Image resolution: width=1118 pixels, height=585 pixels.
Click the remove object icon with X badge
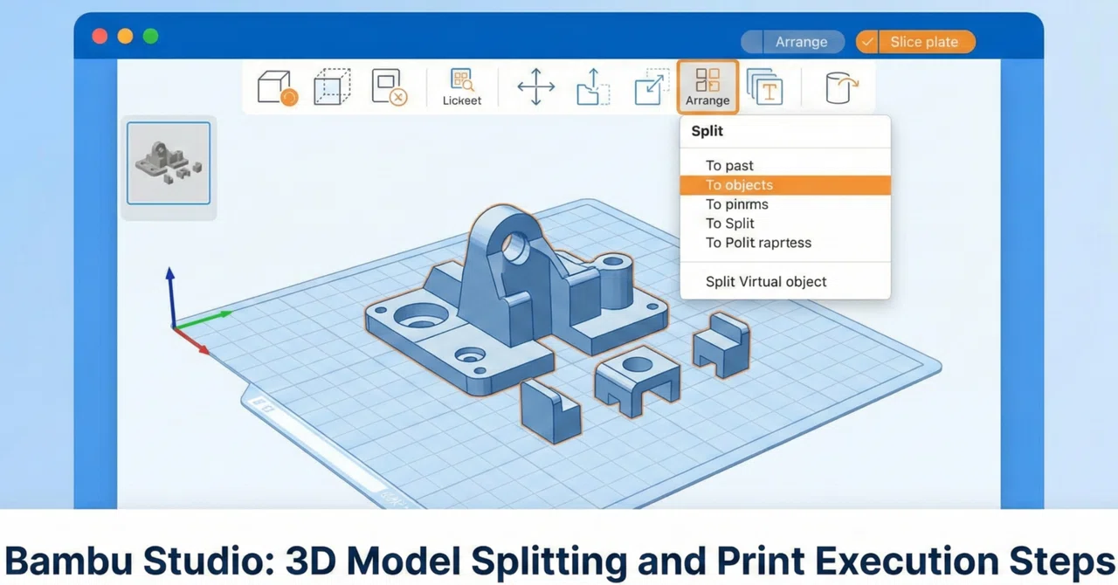click(389, 87)
